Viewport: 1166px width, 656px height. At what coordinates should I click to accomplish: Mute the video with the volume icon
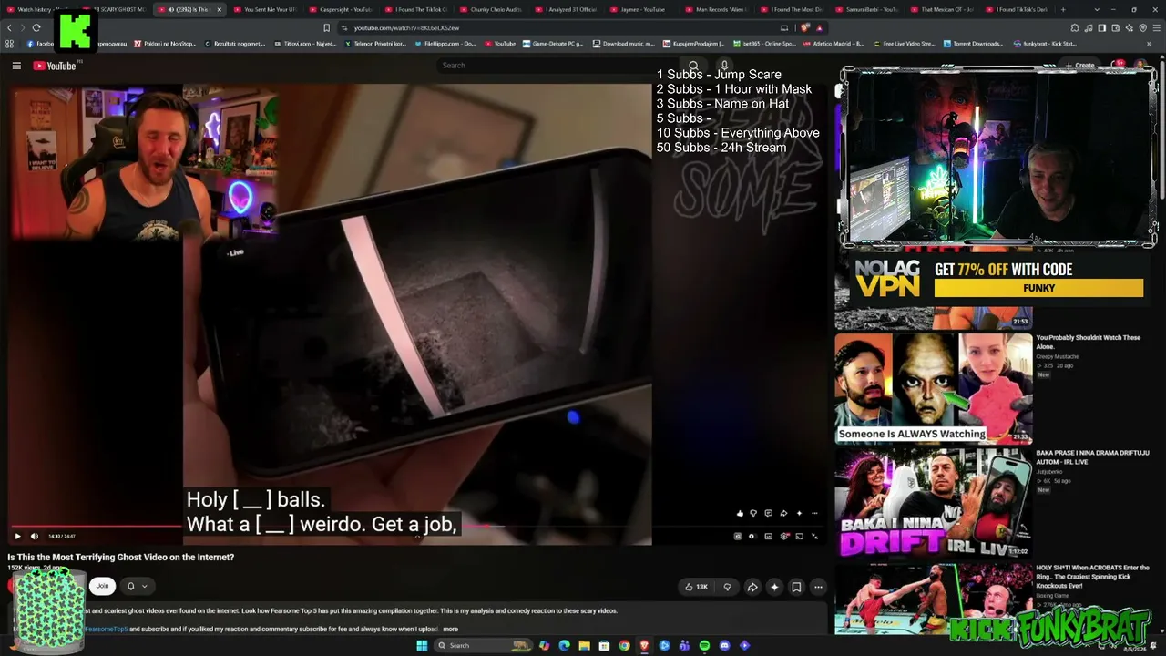[35, 536]
